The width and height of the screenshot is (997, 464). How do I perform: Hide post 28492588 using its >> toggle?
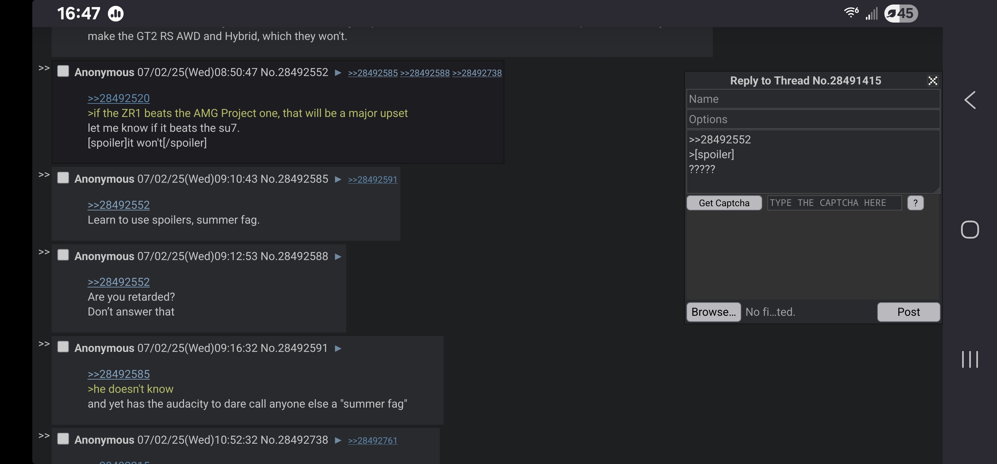point(44,252)
